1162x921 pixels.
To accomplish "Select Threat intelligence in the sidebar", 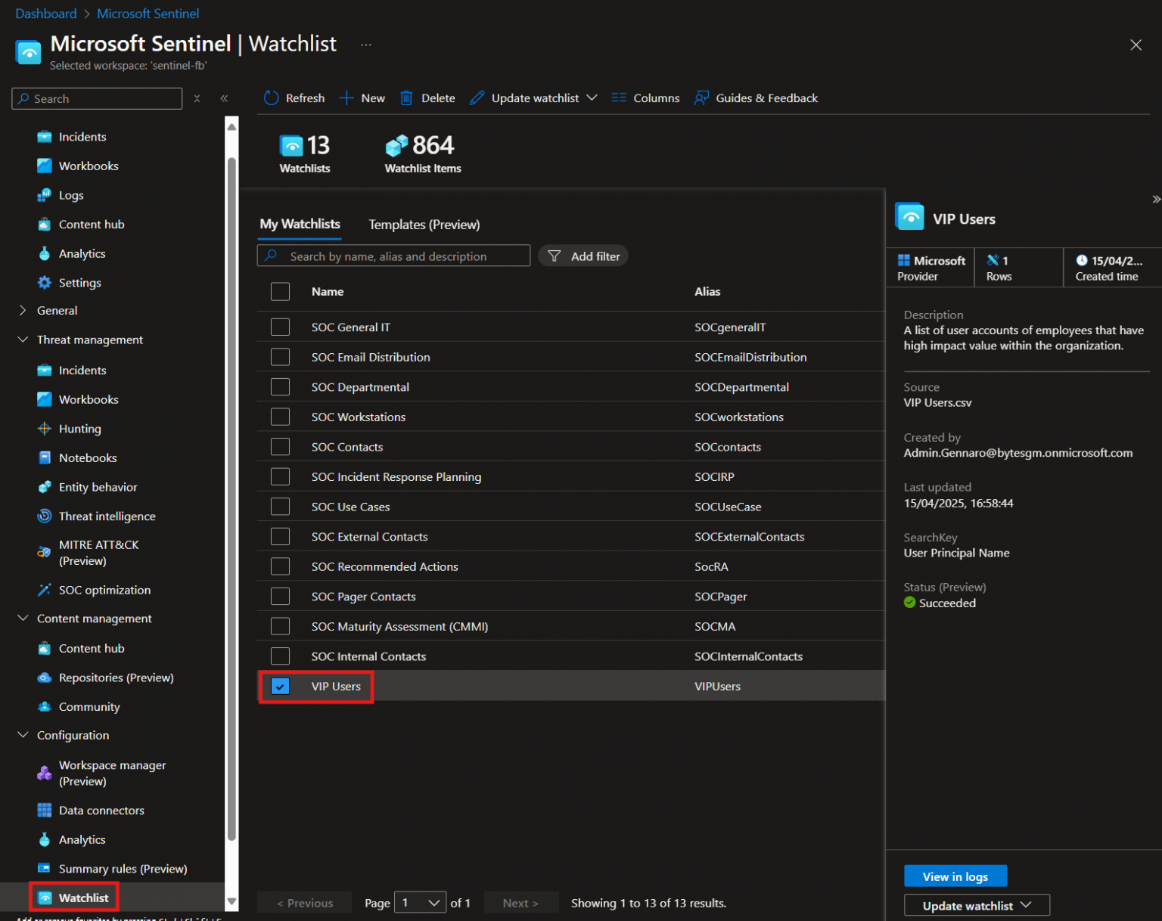I will click(x=107, y=516).
